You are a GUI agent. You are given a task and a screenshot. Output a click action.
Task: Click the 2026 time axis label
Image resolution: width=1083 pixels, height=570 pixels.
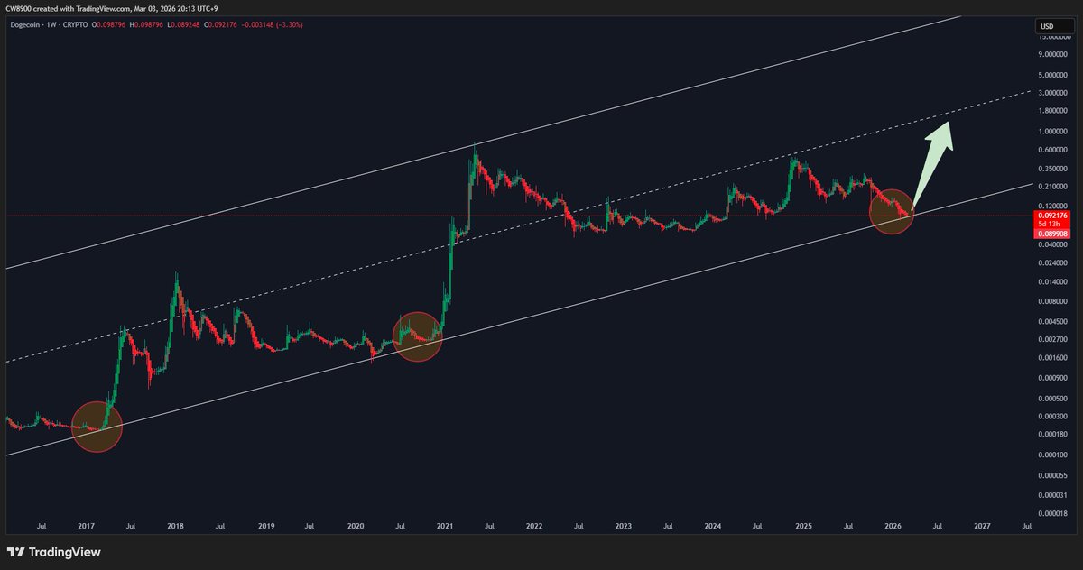[x=893, y=525]
